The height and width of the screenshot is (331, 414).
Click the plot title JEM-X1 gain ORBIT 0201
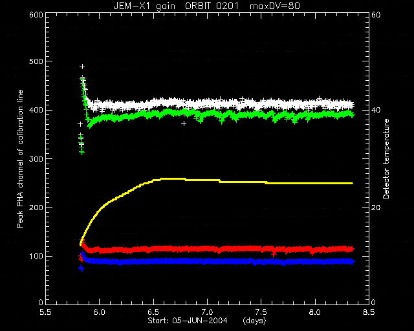[x=176, y=6]
